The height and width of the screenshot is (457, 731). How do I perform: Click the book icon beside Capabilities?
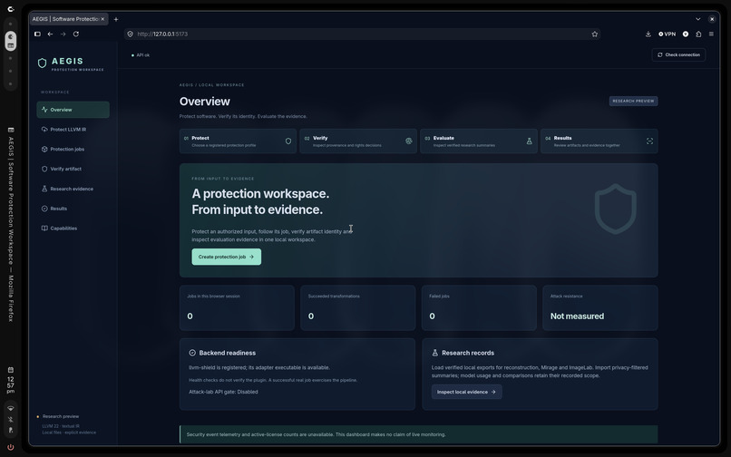44,228
